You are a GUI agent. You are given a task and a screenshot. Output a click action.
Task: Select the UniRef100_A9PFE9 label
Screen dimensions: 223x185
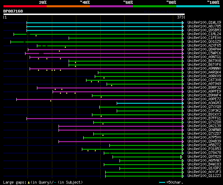point(204,92)
